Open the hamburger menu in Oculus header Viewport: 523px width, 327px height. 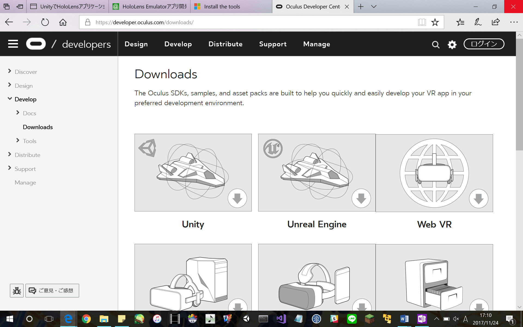click(13, 44)
